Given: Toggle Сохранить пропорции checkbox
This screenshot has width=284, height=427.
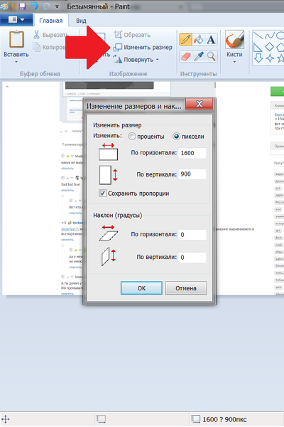Looking at the screenshot, I should pyautogui.click(x=102, y=194).
